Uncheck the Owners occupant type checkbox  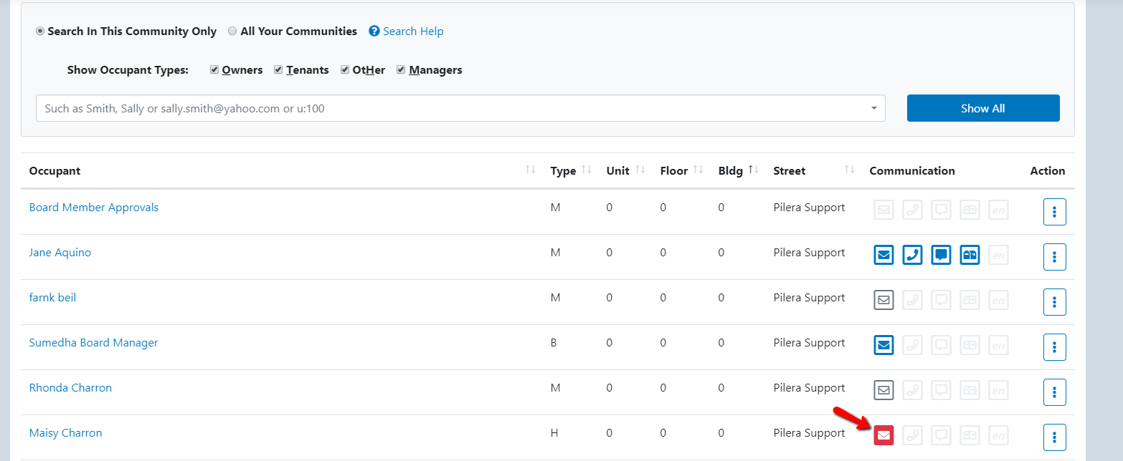(x=214, y=70)
